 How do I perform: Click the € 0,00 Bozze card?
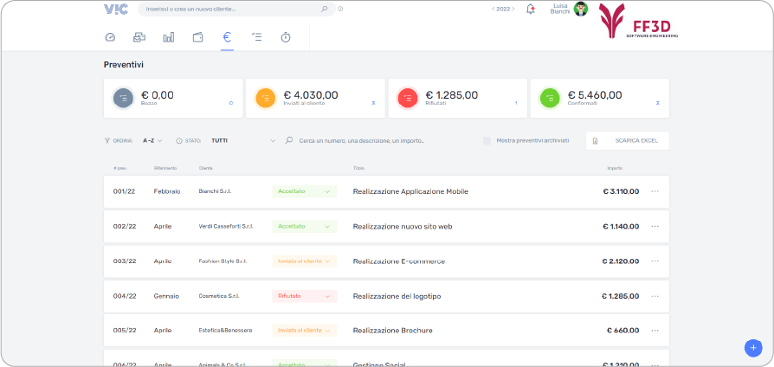[173, 98]
